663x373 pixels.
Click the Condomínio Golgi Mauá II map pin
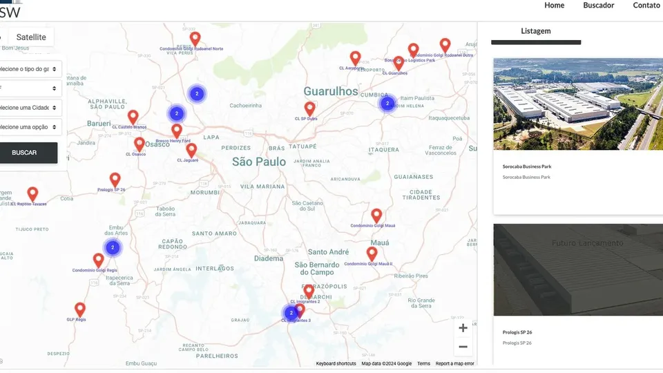[372, 254]
